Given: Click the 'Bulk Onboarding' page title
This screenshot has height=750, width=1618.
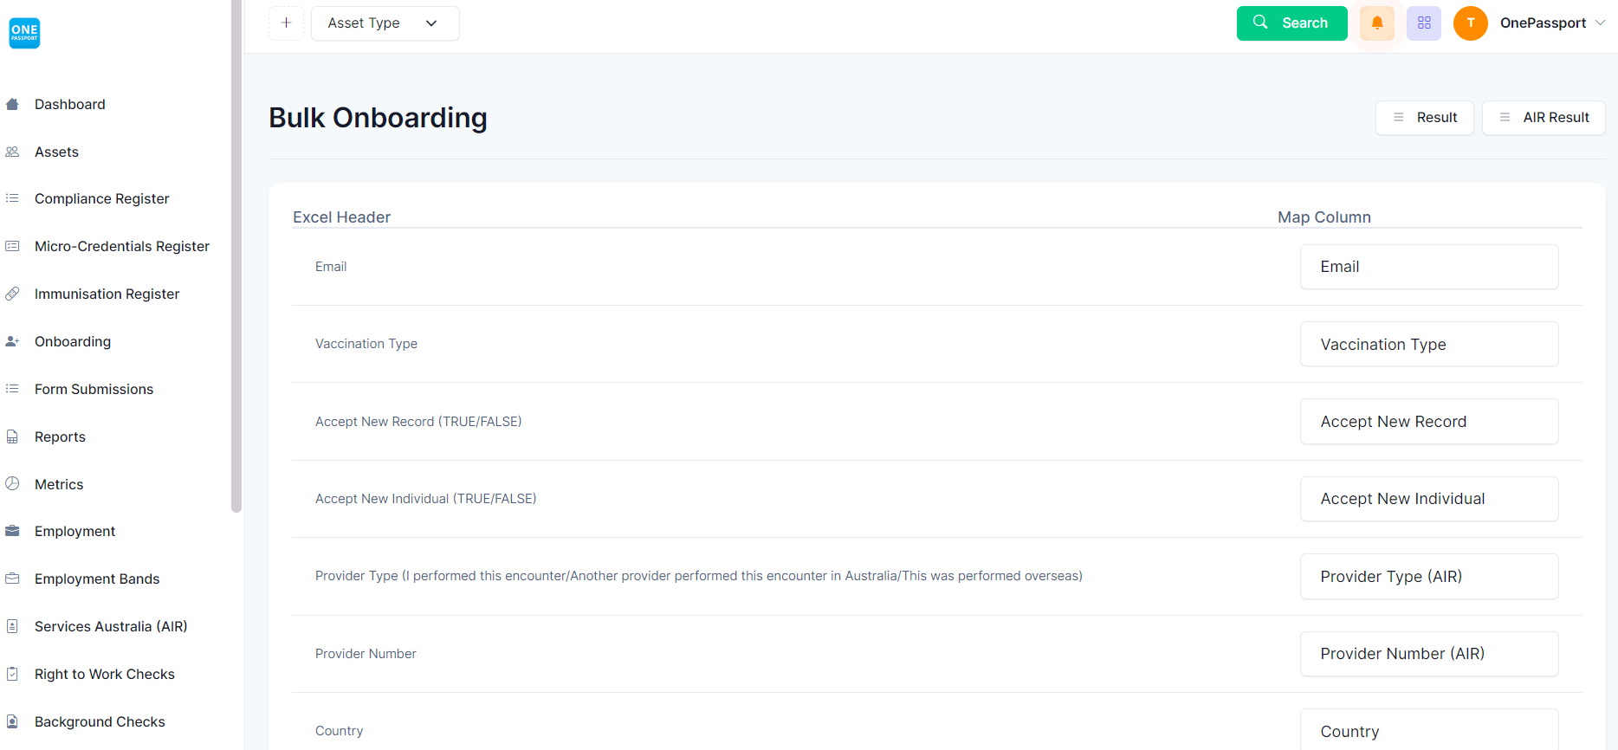Looking at the screenshot, I should pos(378,118).
